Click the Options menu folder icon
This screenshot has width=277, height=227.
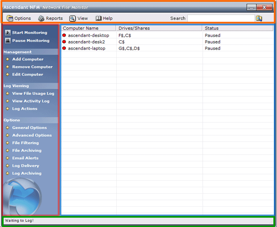(10, 18)
